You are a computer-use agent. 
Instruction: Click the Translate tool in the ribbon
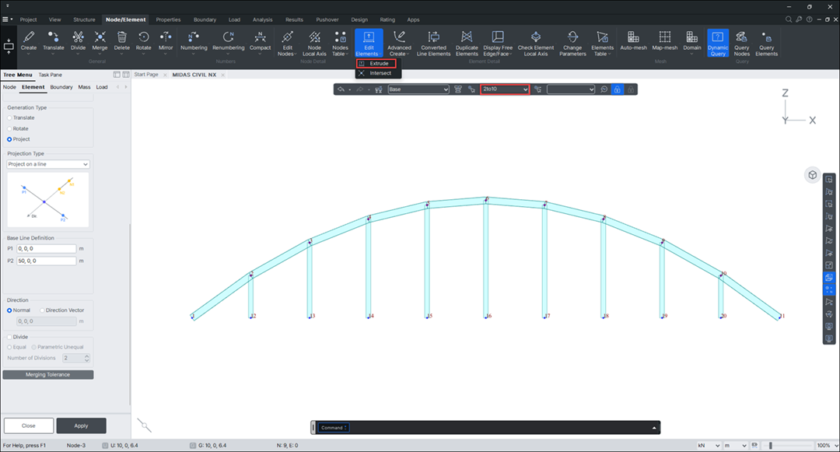(x=54, y=41)
